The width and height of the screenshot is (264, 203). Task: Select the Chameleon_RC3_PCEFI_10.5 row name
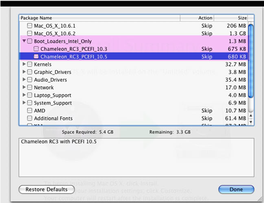click(74, 57)
